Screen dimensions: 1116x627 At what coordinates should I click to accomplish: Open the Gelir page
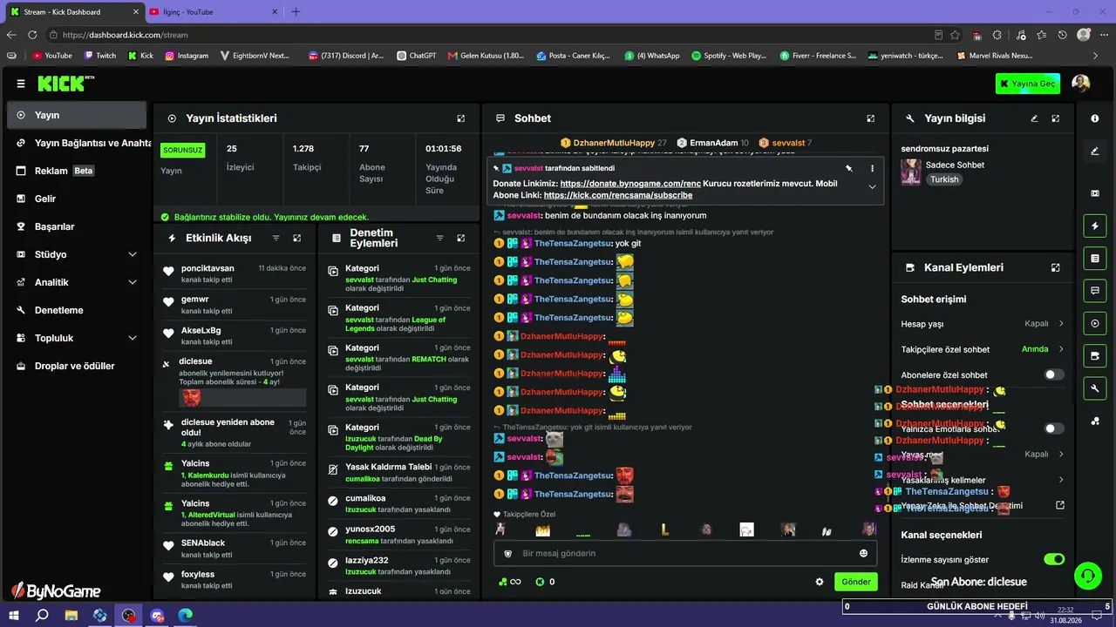77,199
